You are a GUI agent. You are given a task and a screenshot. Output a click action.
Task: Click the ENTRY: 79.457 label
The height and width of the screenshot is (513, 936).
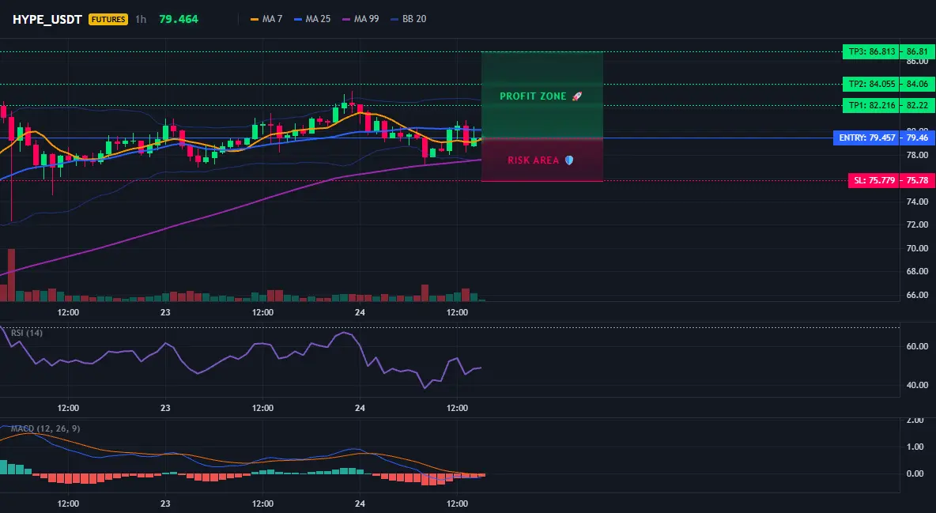866,138
